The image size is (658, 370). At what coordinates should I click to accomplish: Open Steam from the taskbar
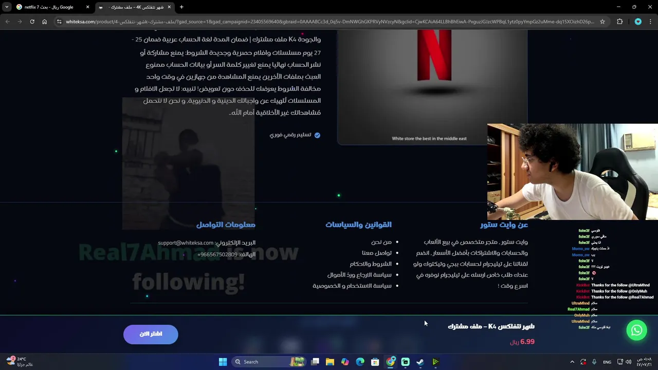click(x=420, y=362)
